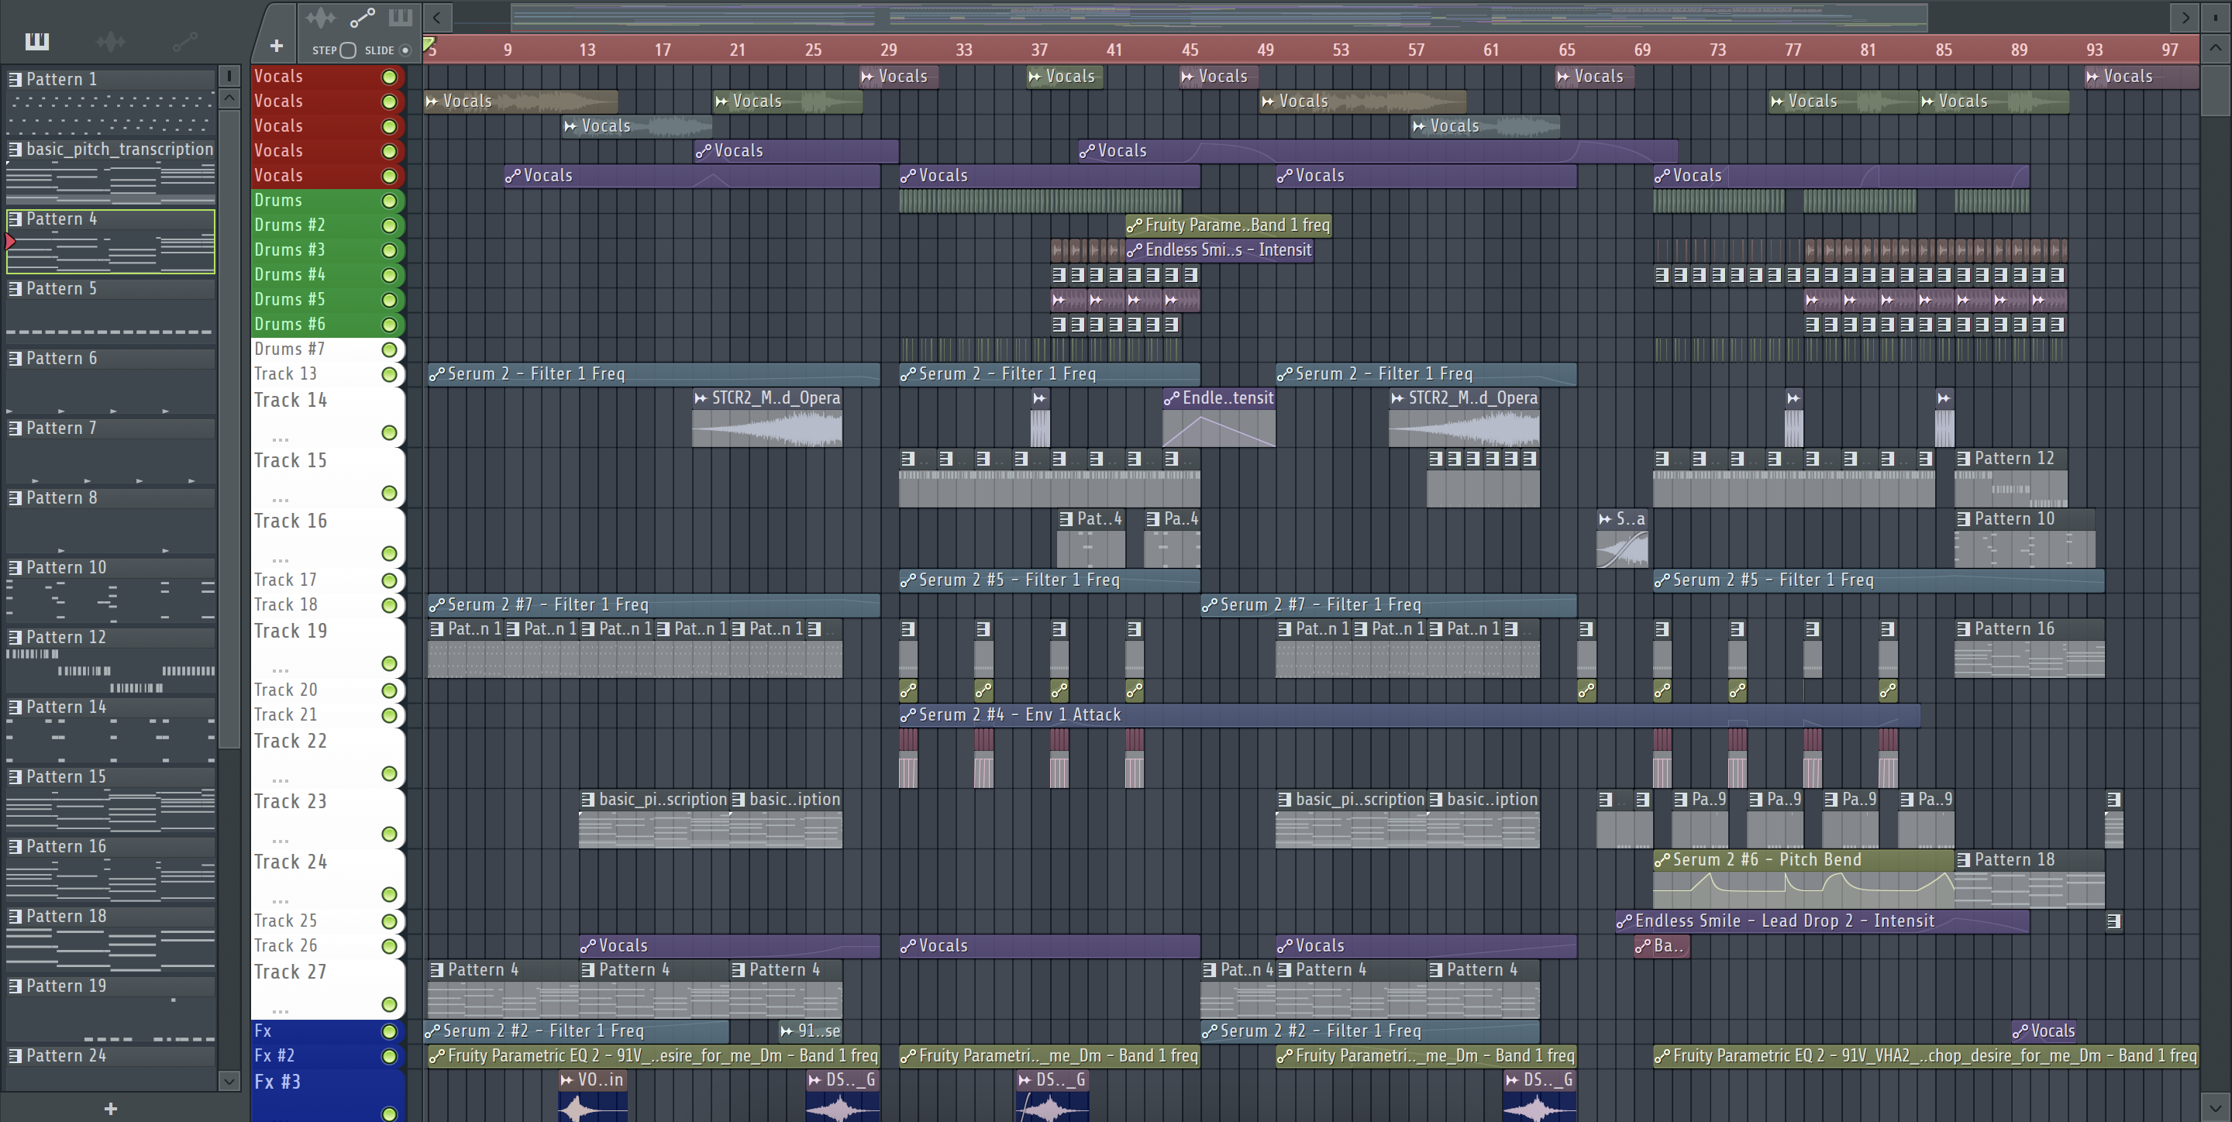Click the piano icon of Pattern 24 in the picker
Screen dimensions: 2232x1122
click(15, 1056)
